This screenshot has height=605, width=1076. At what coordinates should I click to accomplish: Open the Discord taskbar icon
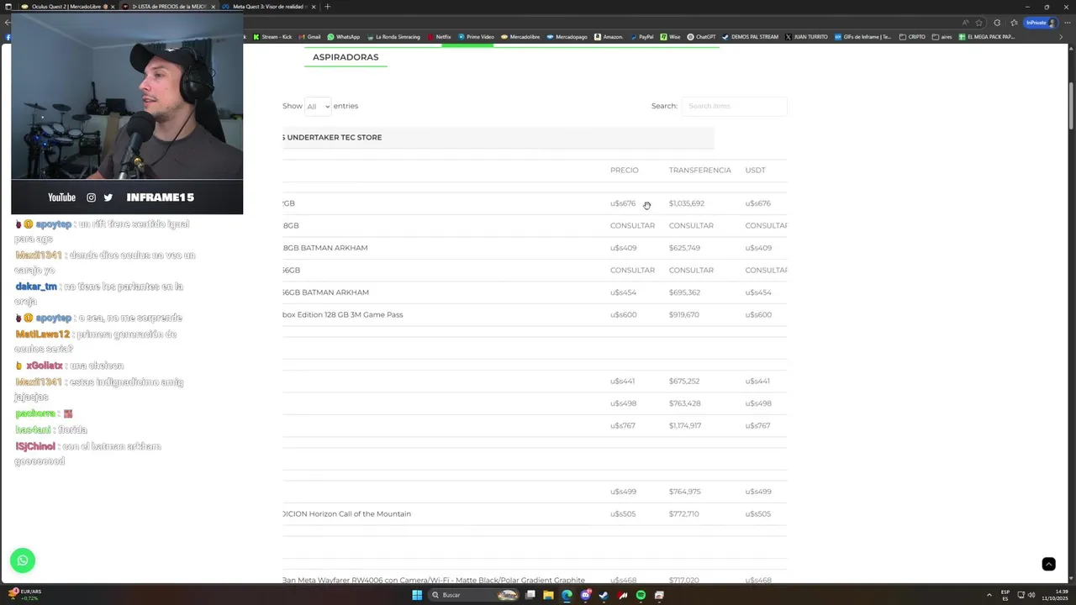click(x=585, y=595)
